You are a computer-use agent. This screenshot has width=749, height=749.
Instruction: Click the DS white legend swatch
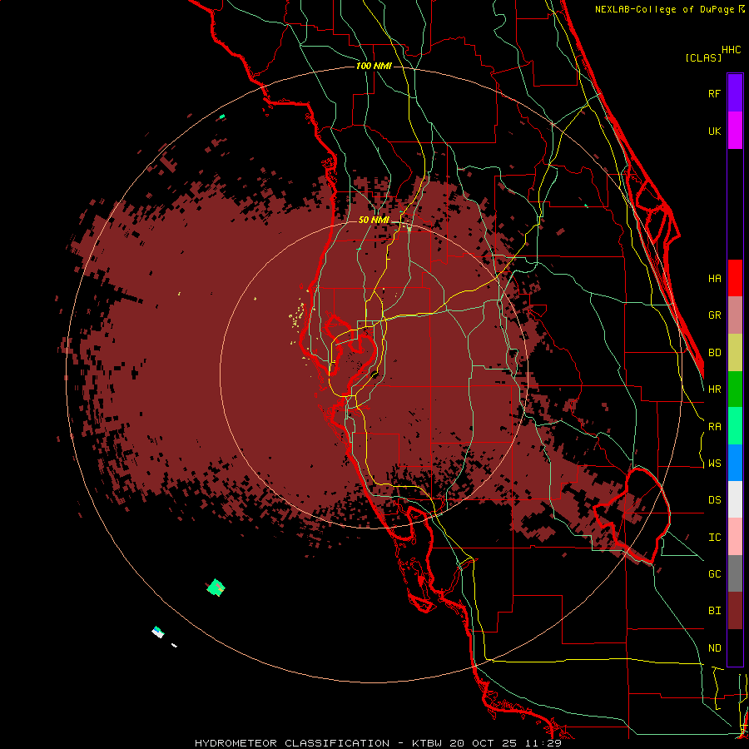coord(735,499)
